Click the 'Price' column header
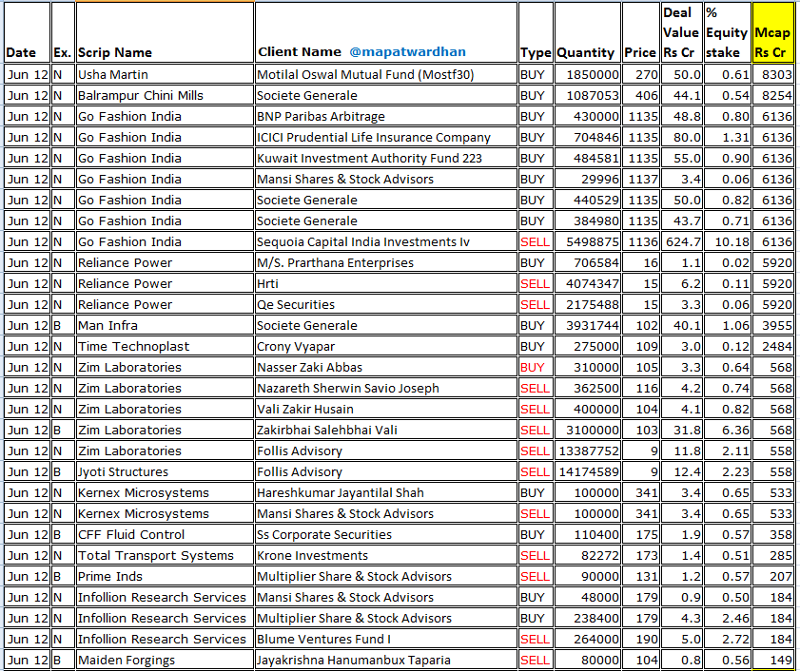 point(641,32)
